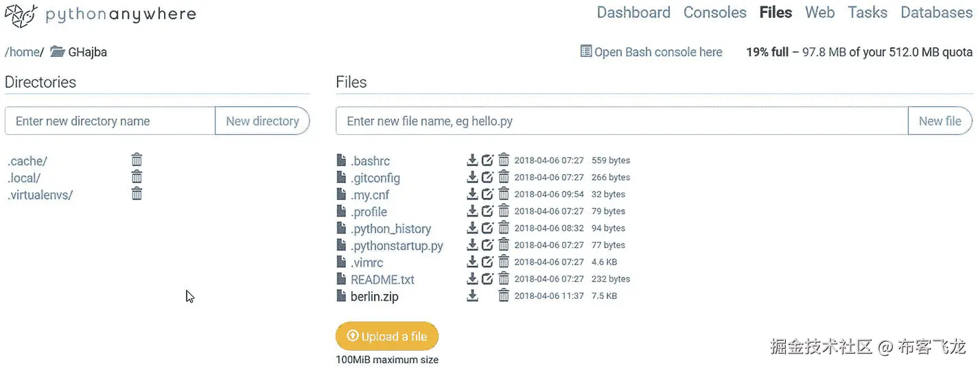Click the New directory button
Viewport: 978px width, 368px height.
pos(263,121)
